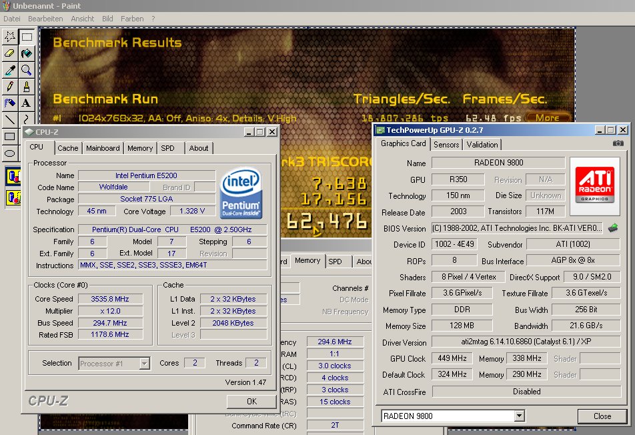Activate the Text tool (letter A)
The height and width of the screenshot is (435, 635).
pos(27,103)
